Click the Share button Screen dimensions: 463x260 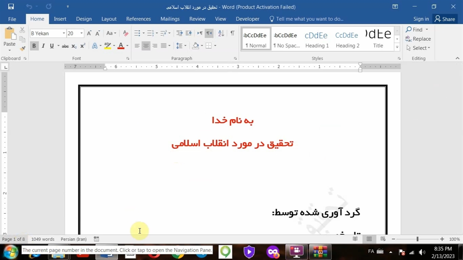[445, 19]
